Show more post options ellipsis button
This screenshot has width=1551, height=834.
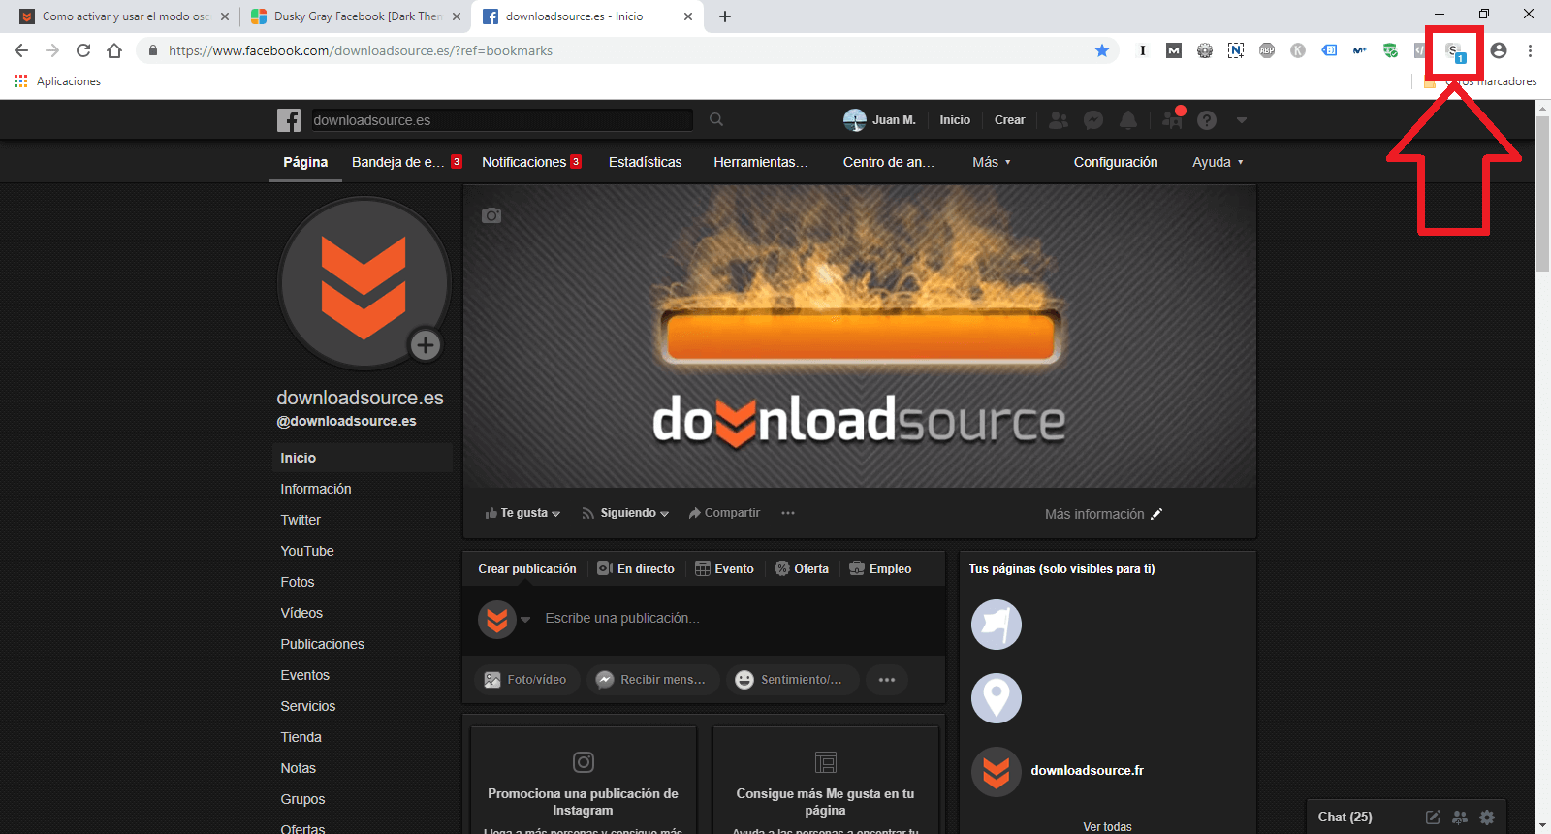(887, 680)
